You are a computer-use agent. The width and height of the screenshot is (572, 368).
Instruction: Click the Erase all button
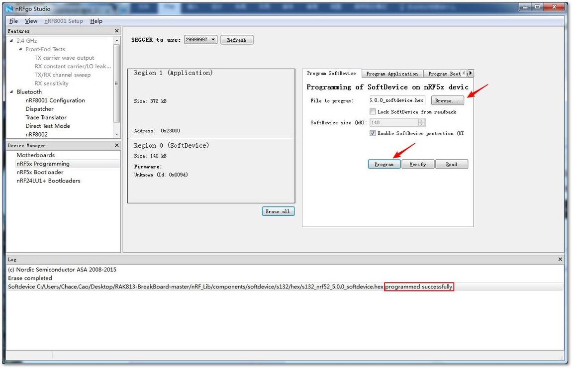(278, 211)
